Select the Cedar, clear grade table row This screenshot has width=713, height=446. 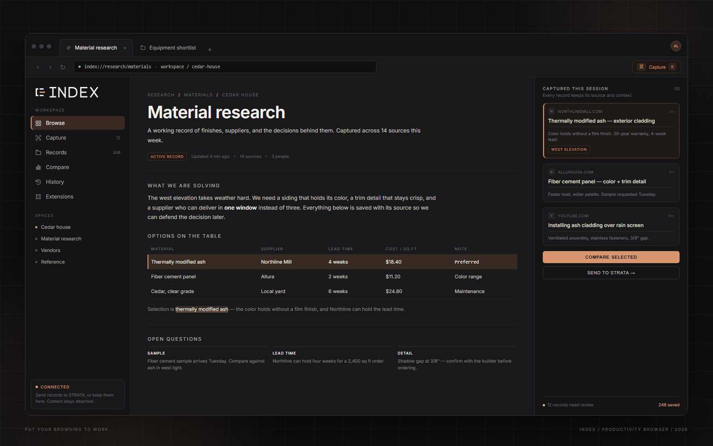(x=332, y=291)
